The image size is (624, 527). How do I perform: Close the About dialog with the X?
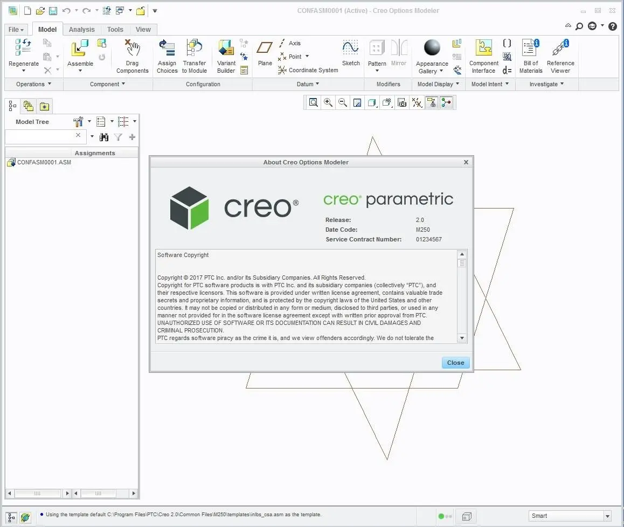pyautogui.click(x=466, y=162)
